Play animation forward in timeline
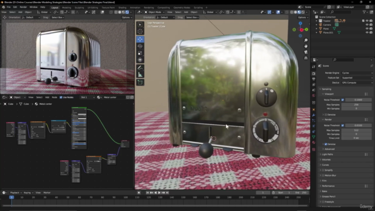 click(159, 193)
